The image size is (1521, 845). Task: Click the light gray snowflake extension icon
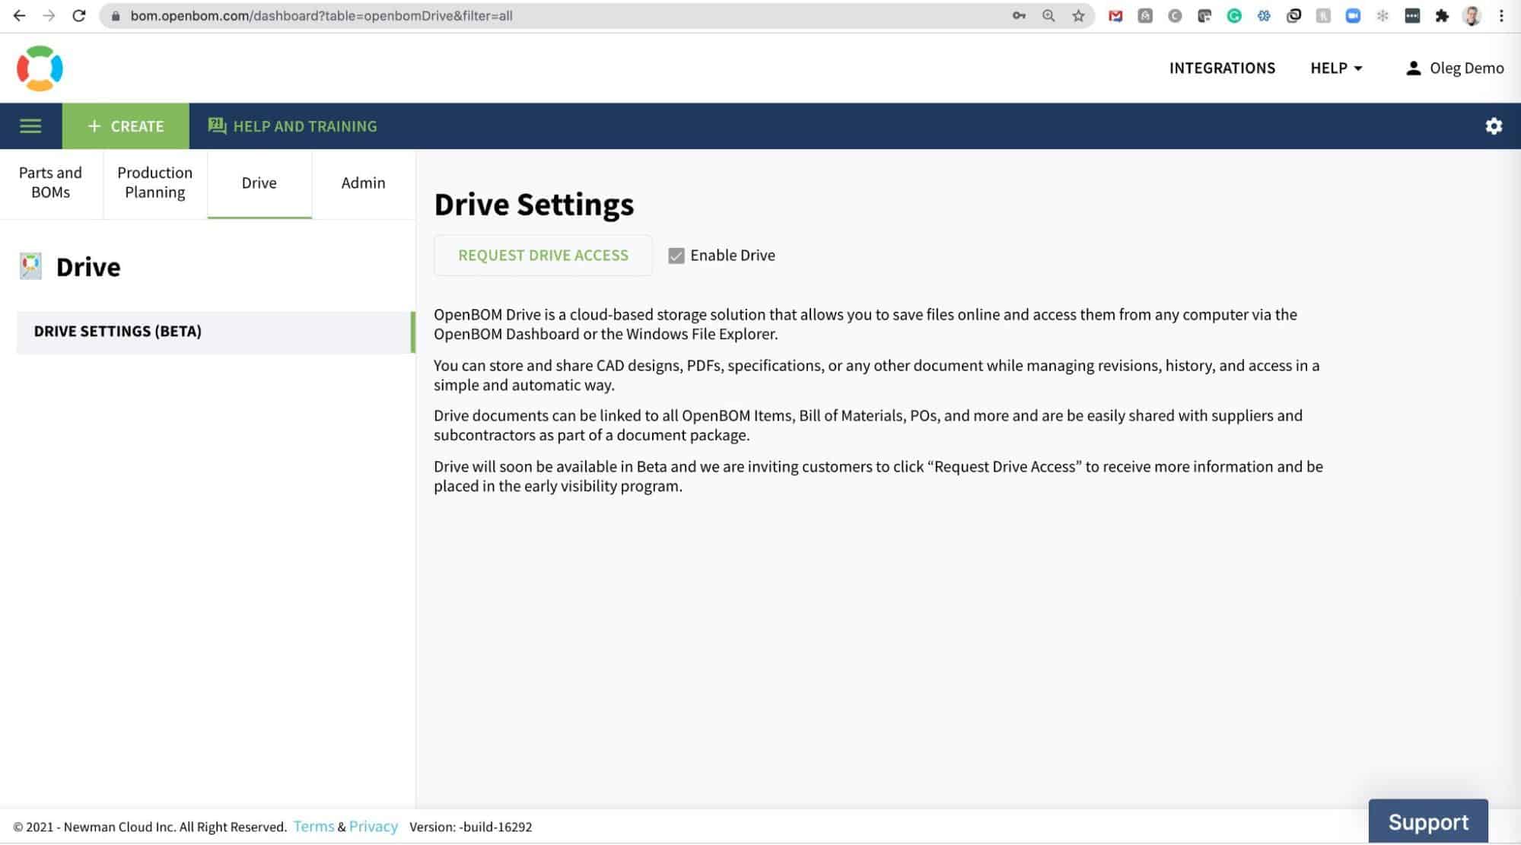(1383, 15)
